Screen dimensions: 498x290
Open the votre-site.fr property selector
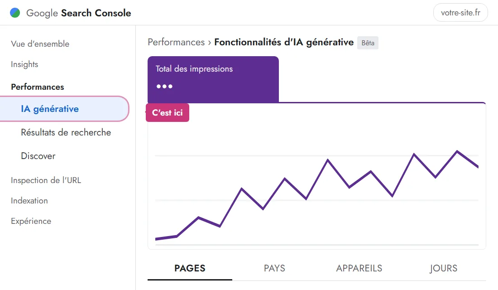point(460,13)
